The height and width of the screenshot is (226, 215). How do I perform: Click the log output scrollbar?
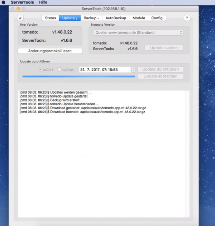click(x=187, y=154)
